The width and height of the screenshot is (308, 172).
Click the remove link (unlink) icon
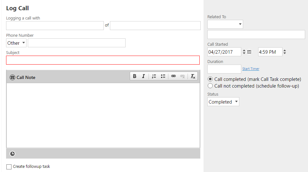[182, 76]
